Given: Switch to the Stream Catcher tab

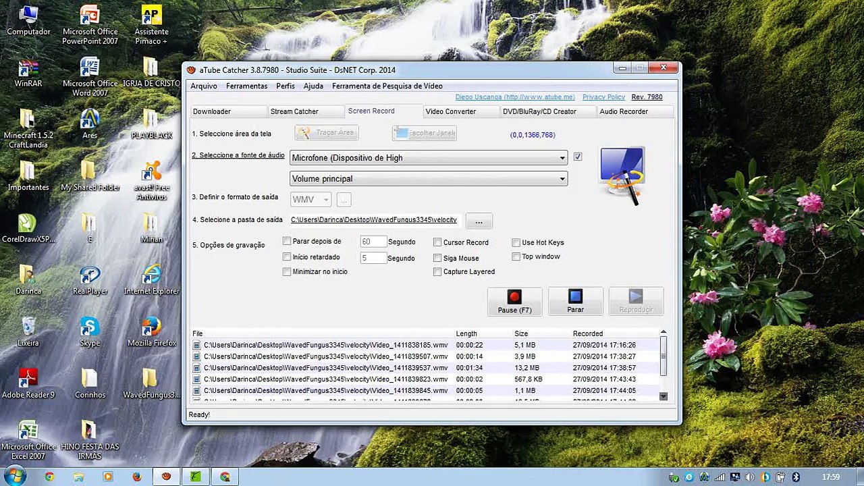Looking at the screenshot, I should point(305,111).
